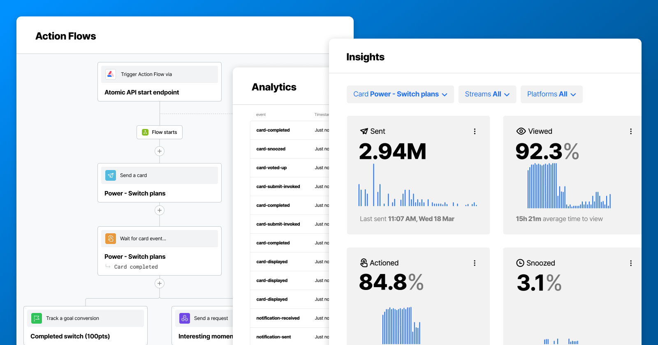
Task: Click the orange Wait for card event icon
Action: (x=111, y=239)
